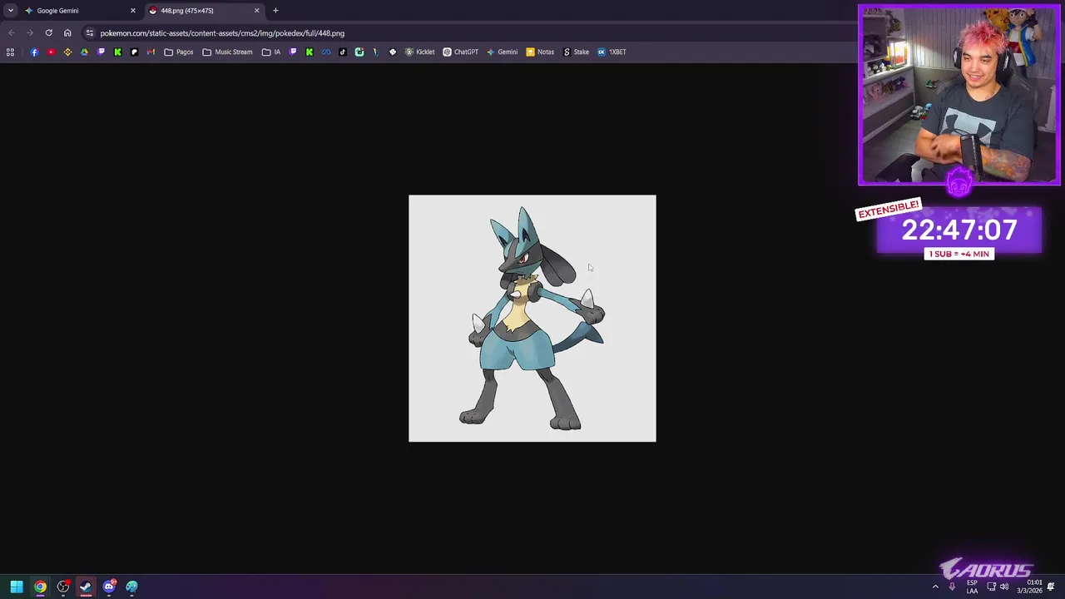Open the TikTok bookmark icon
Viewport: 1065px width, 599px height.
[343, 52]
